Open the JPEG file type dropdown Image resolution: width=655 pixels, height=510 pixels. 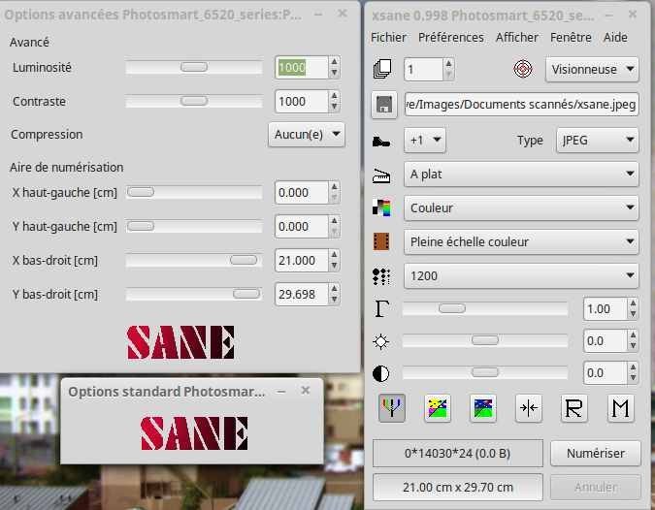tap(597, 140)
